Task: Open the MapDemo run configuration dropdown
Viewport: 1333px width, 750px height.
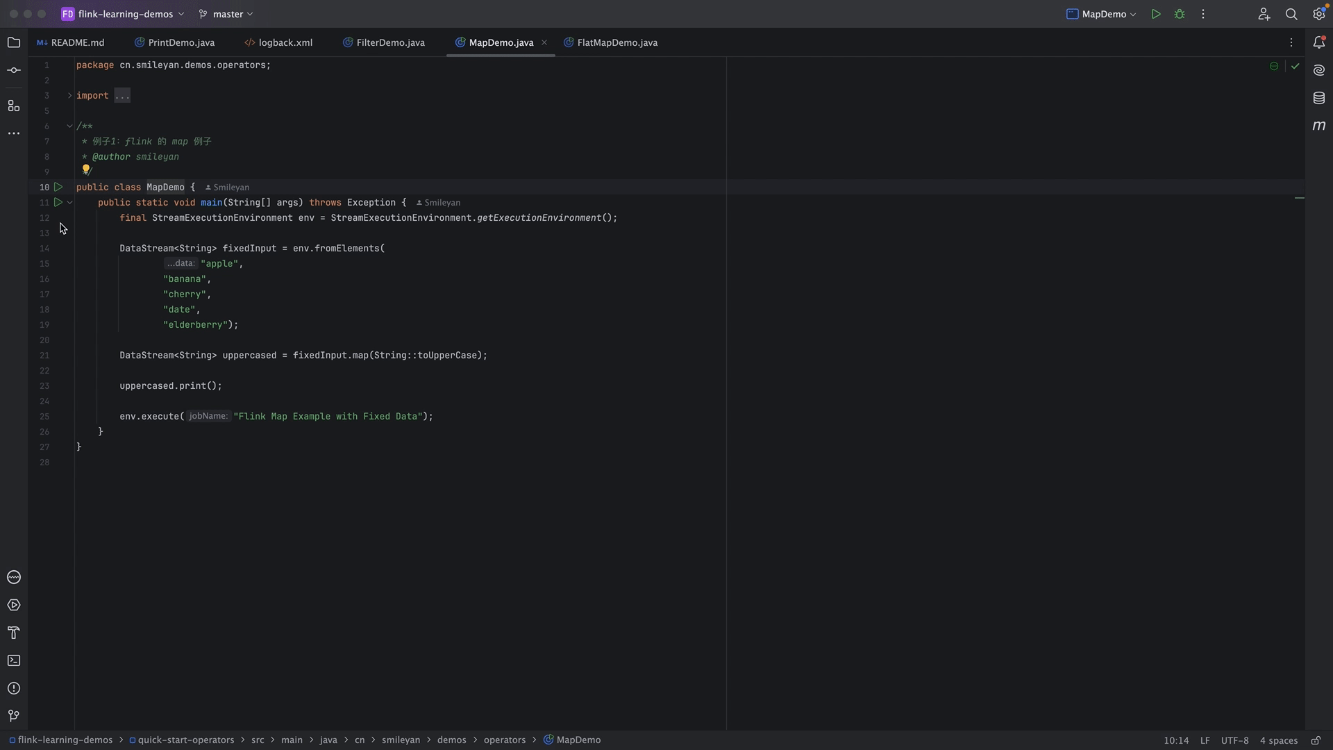Action: (1103, 14)
